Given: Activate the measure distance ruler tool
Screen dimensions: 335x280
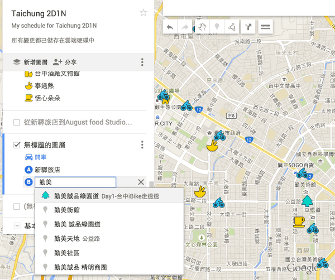Looking at the screenshot, I should pyautogui.click(x=265, y=27).
